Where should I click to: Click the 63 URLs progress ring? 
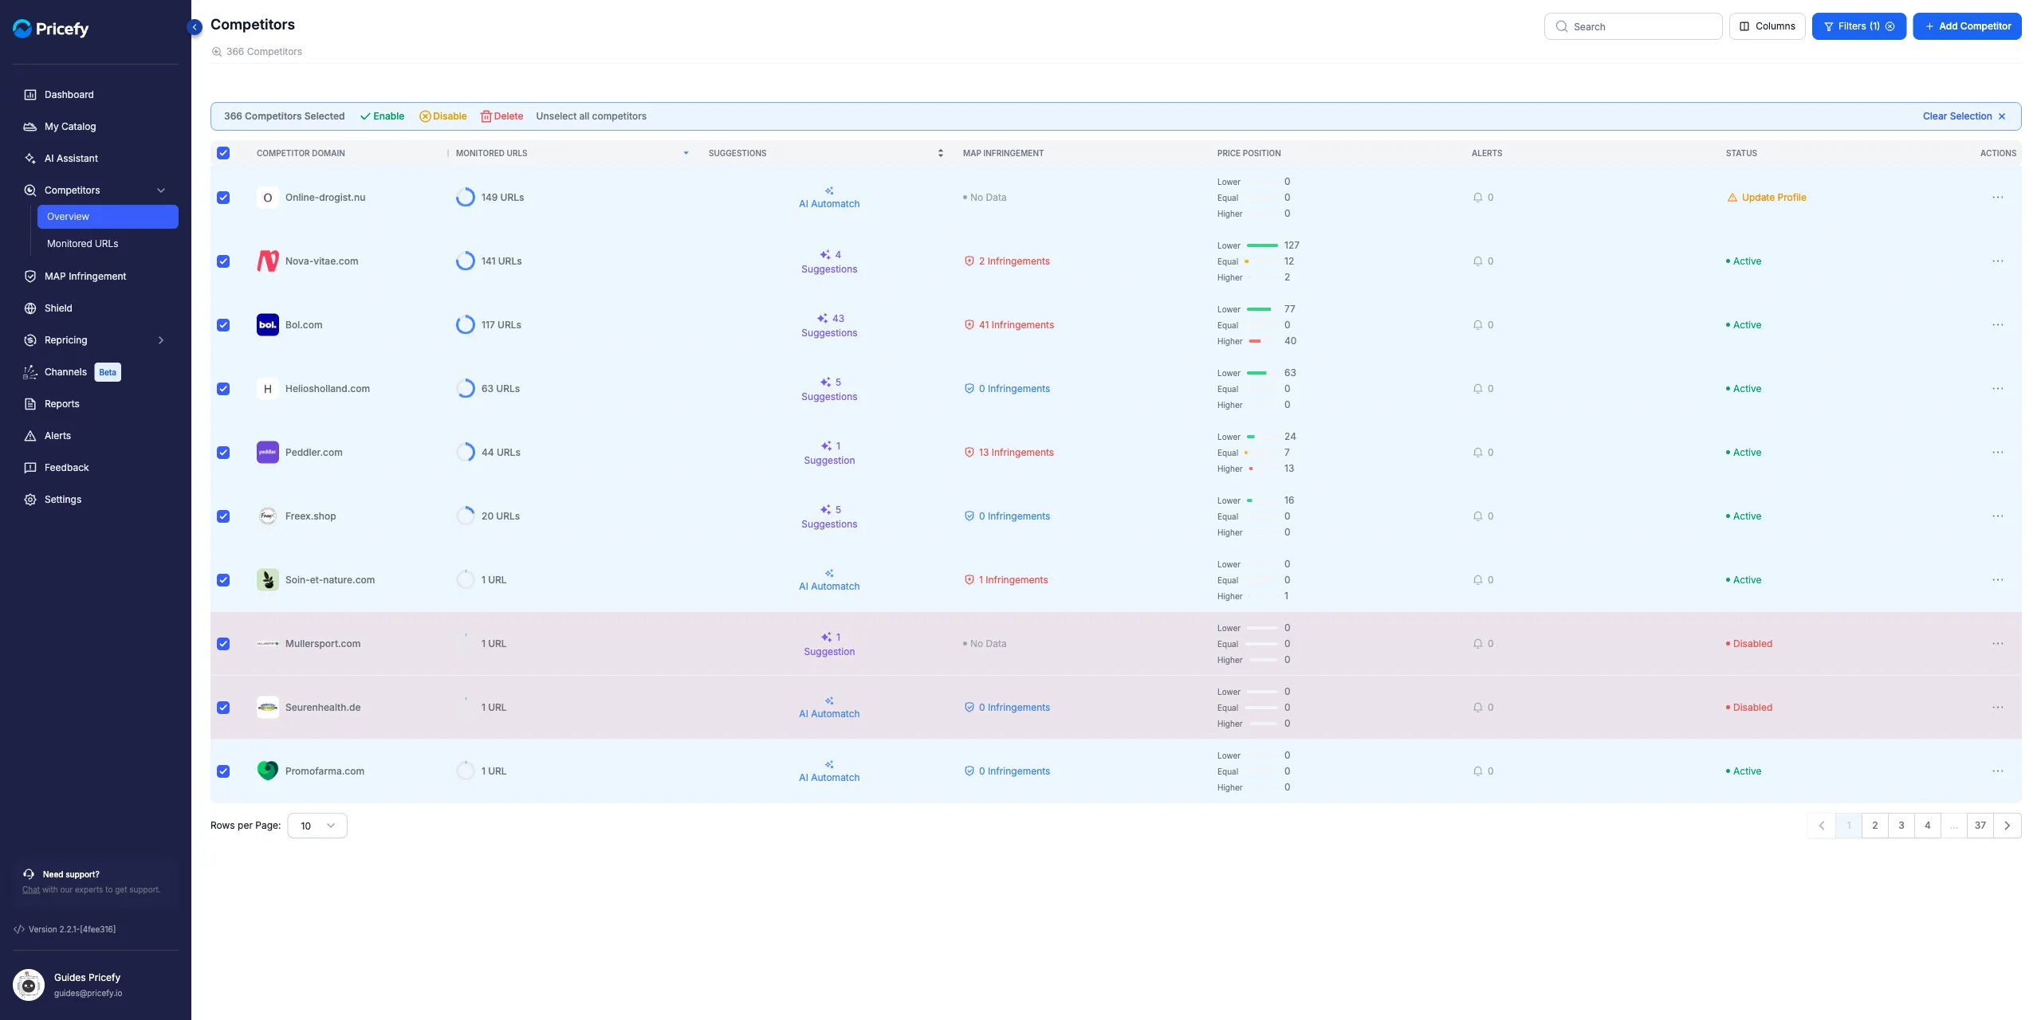pyautogui.click(x=466, y=389)
